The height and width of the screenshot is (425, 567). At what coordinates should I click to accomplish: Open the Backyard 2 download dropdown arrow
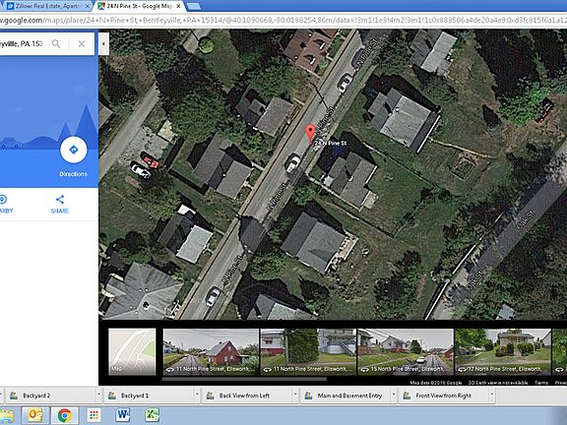coord(98,395)
